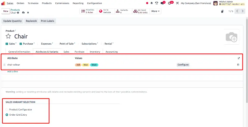Expand the More dropdown

click(x=155, y=11)
